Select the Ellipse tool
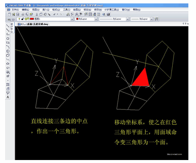 pos(8,64)
